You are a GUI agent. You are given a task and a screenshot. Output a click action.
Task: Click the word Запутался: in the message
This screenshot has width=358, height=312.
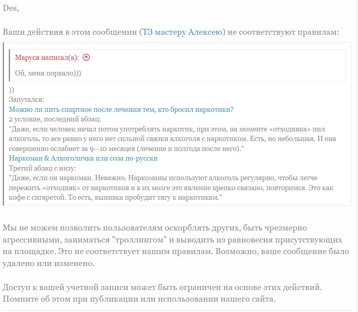click(26, 99)
